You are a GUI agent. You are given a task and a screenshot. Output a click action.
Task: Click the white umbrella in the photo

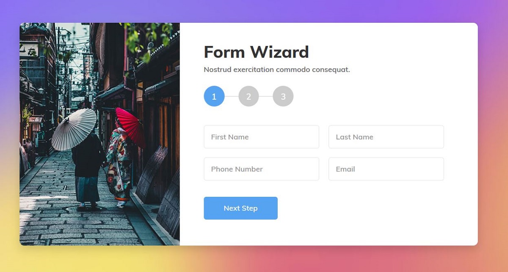[x=75, y=129]
